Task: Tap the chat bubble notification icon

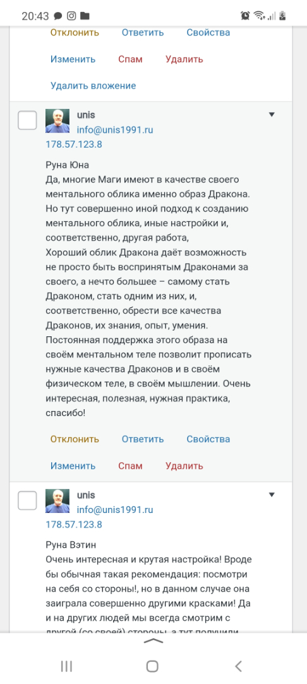Action: coord(58,16)
